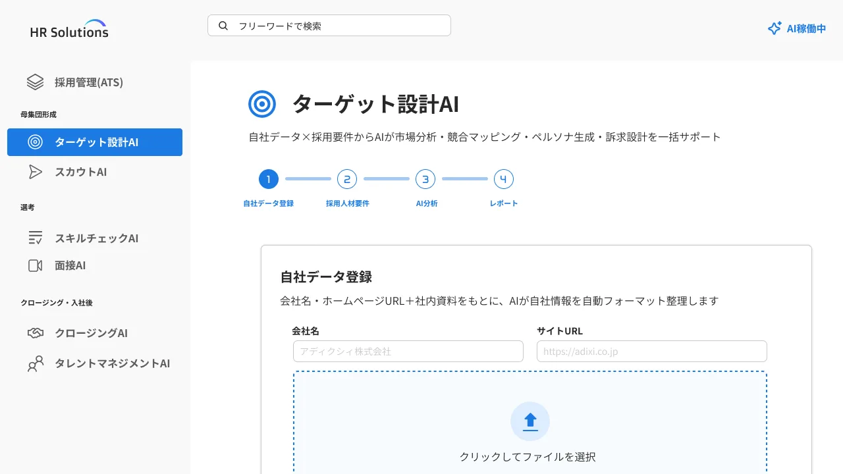The width and height of the screenshot is (843, 474).
Task: Click the search magnifier icon
Action: (x=223, y=26)
